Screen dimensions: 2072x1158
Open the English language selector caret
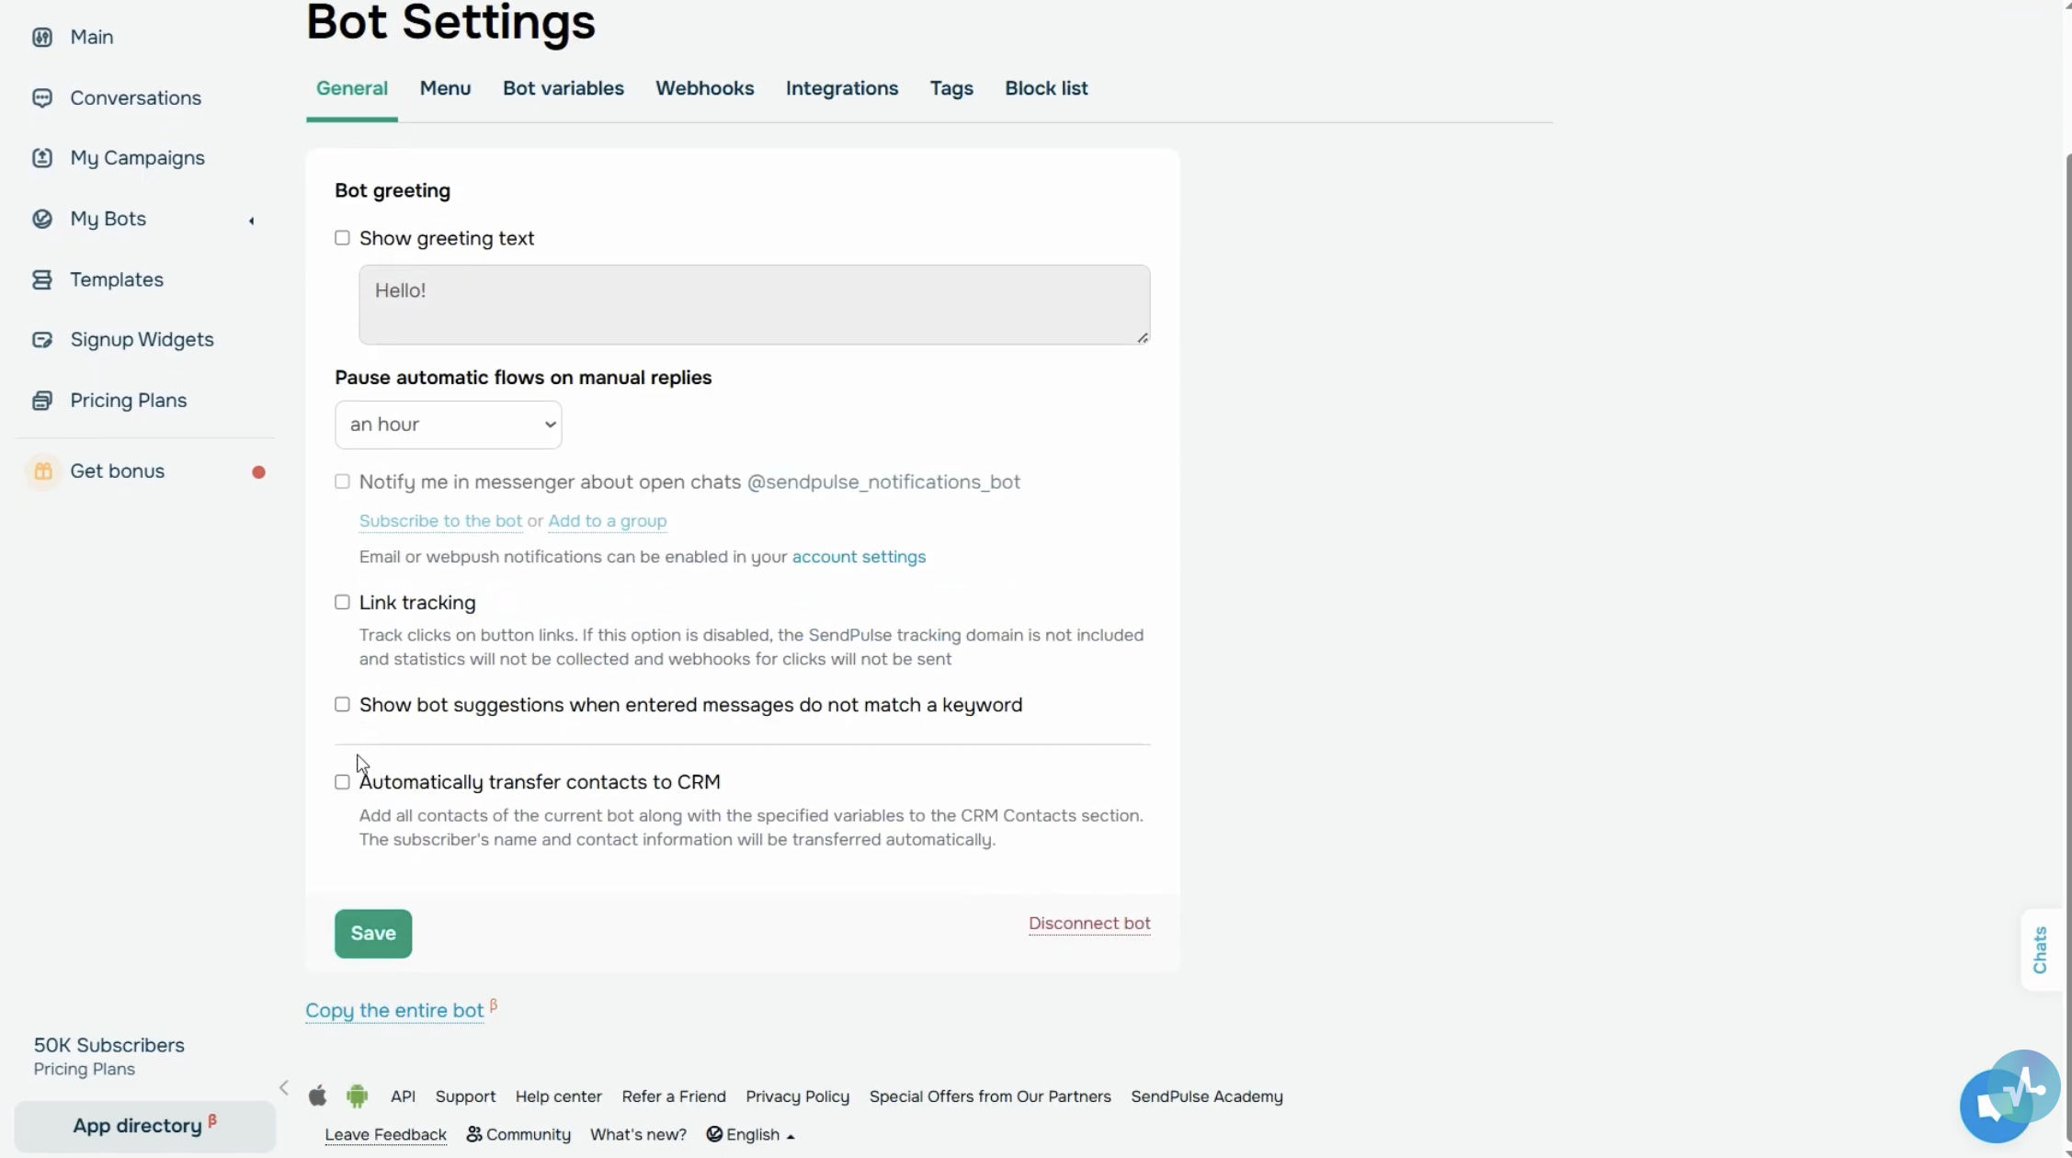pos(791,1136)
